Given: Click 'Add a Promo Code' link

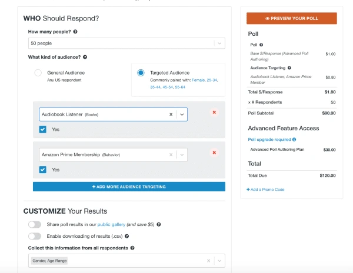Looking at the screenshot, I should pos(265,190).
